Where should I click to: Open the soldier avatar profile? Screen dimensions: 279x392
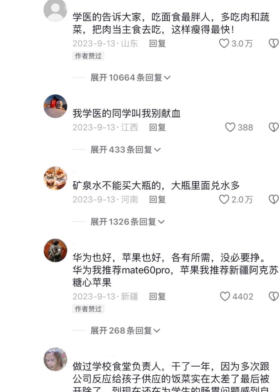click(x=55, y=250)
